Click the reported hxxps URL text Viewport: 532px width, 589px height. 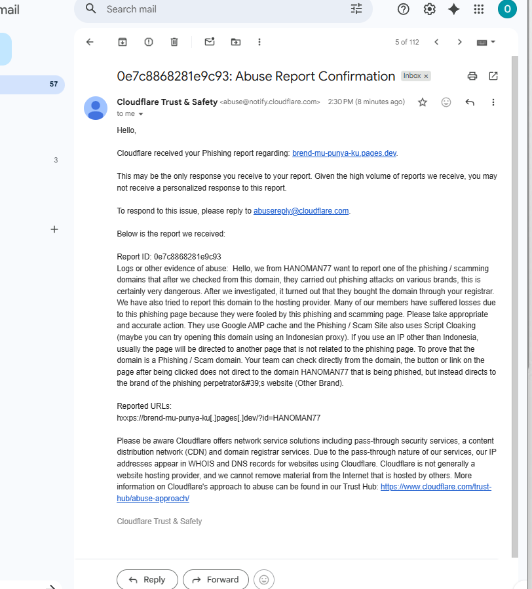(x=219, y=418)
